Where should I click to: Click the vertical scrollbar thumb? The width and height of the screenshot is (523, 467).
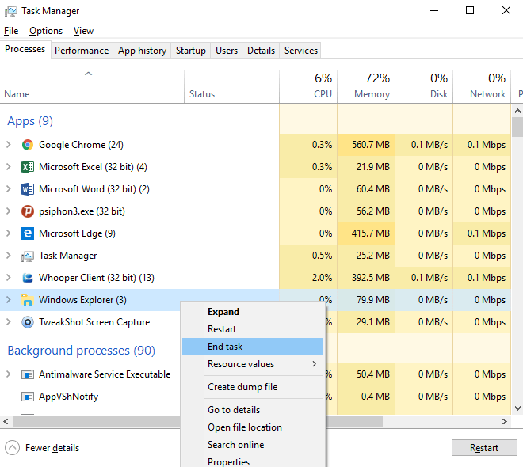click(517, 127)
